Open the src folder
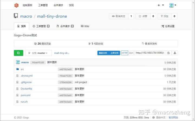Image resolution: width=195 pixels, height=121 pixels. click(22, 69)
